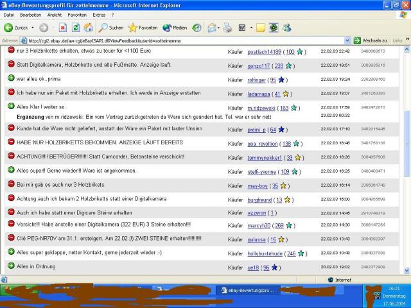411x308 pixels.
Task: Click the Forward navigation arrow icon
Action: 44,28
